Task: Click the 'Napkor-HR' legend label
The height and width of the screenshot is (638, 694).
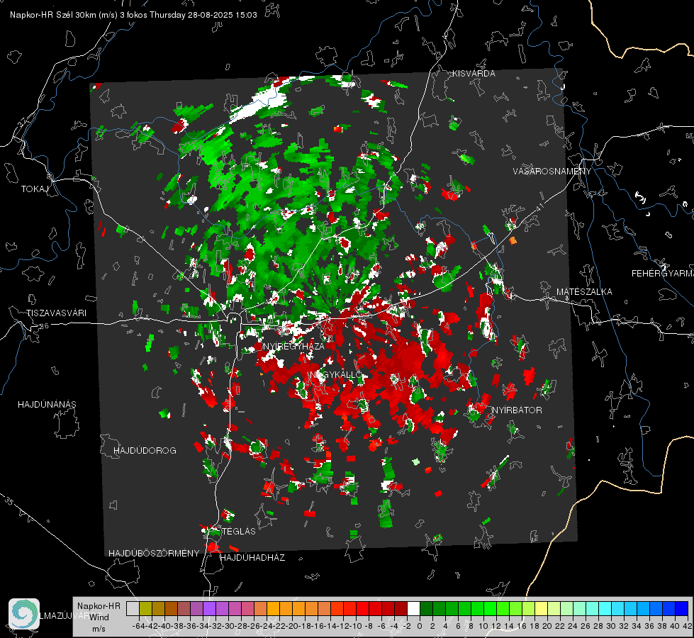Action: 99,606
